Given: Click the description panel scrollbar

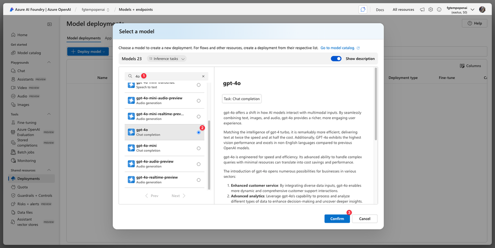Looking at the screenshot, I should coord(376,104).
